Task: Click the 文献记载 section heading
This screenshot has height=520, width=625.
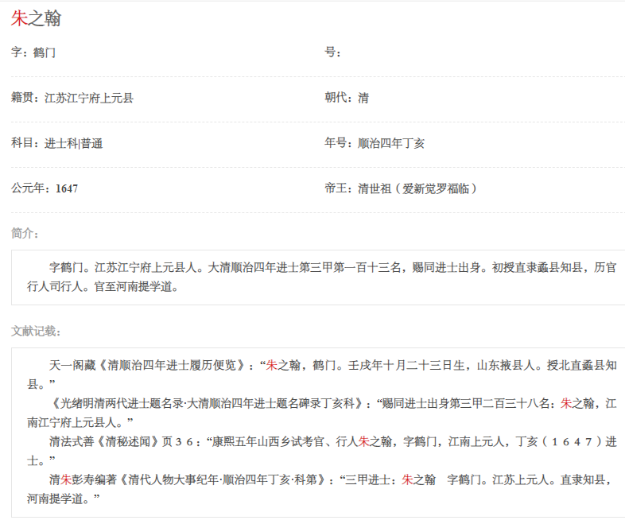Action: pos(36,331)
